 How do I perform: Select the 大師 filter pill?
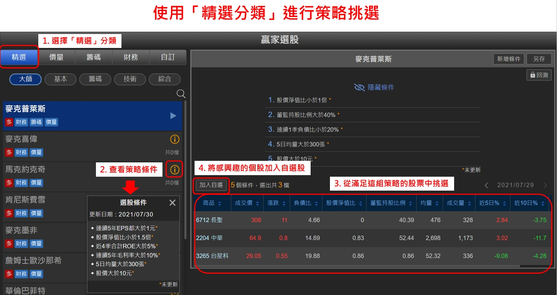[26, 79]
